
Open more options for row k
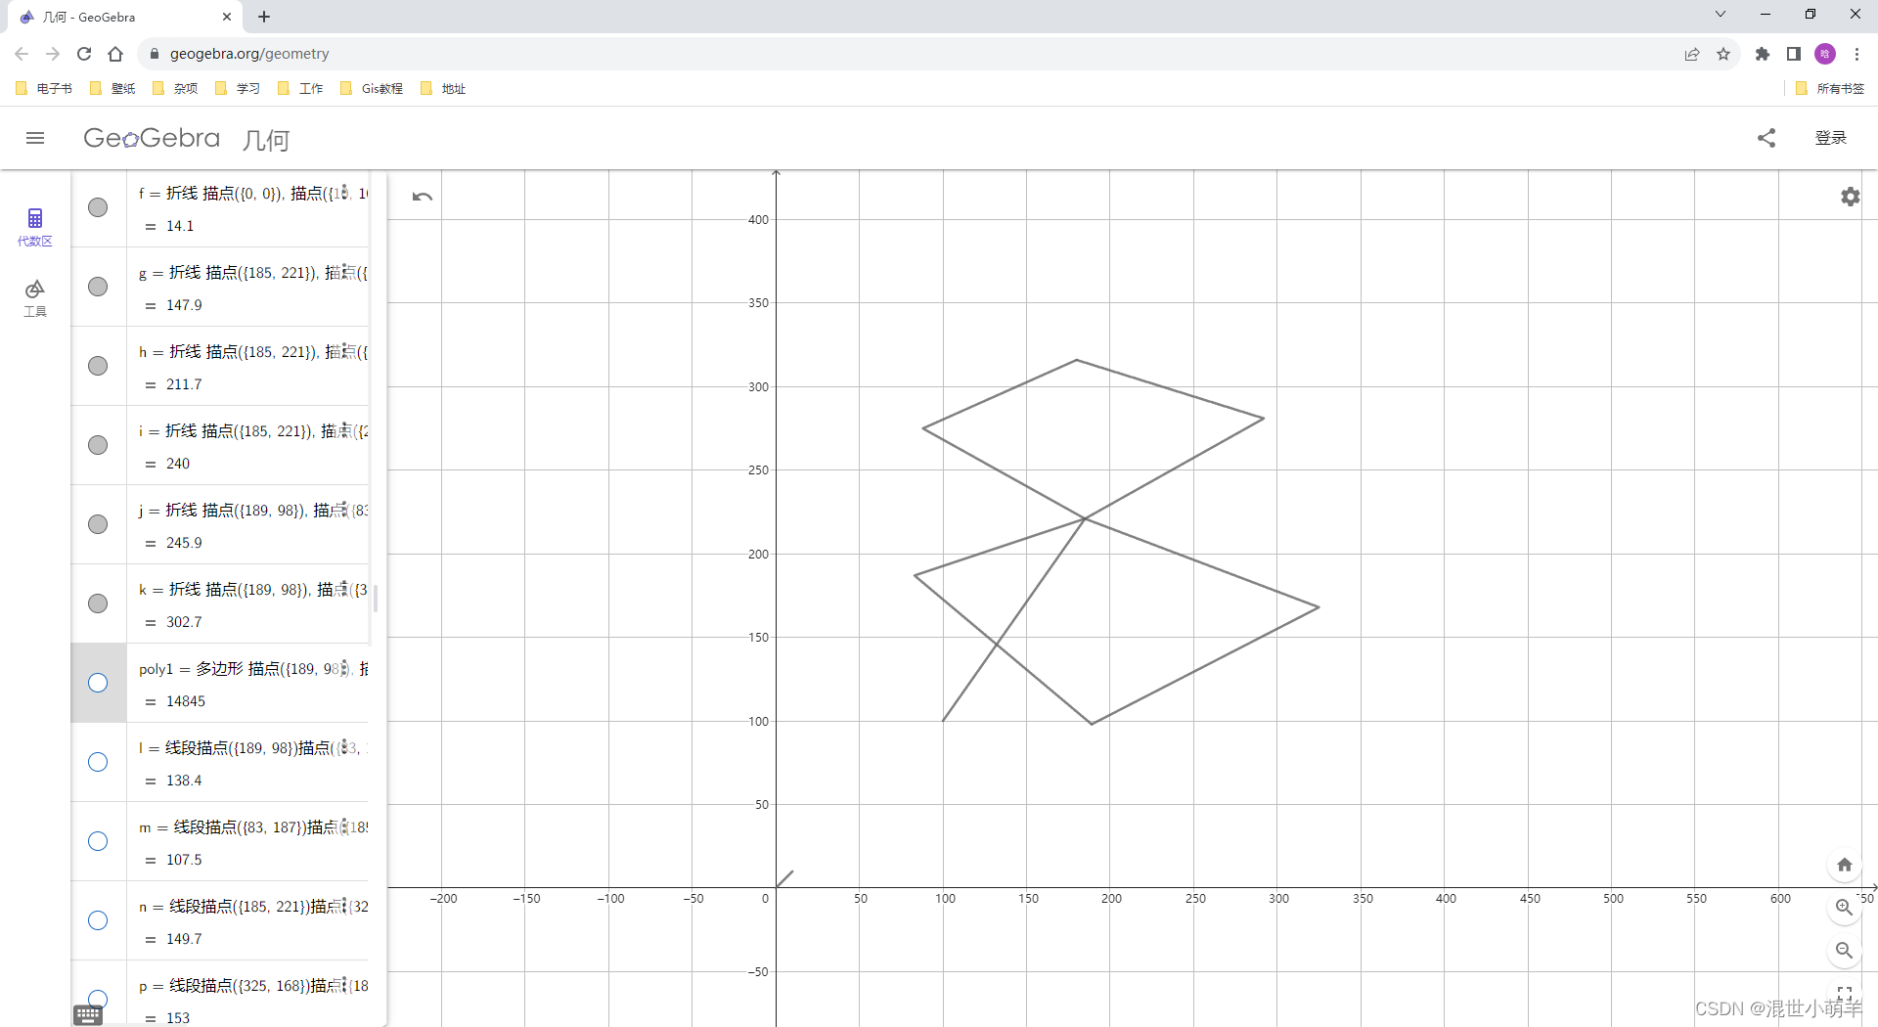(x=344, y=589)
